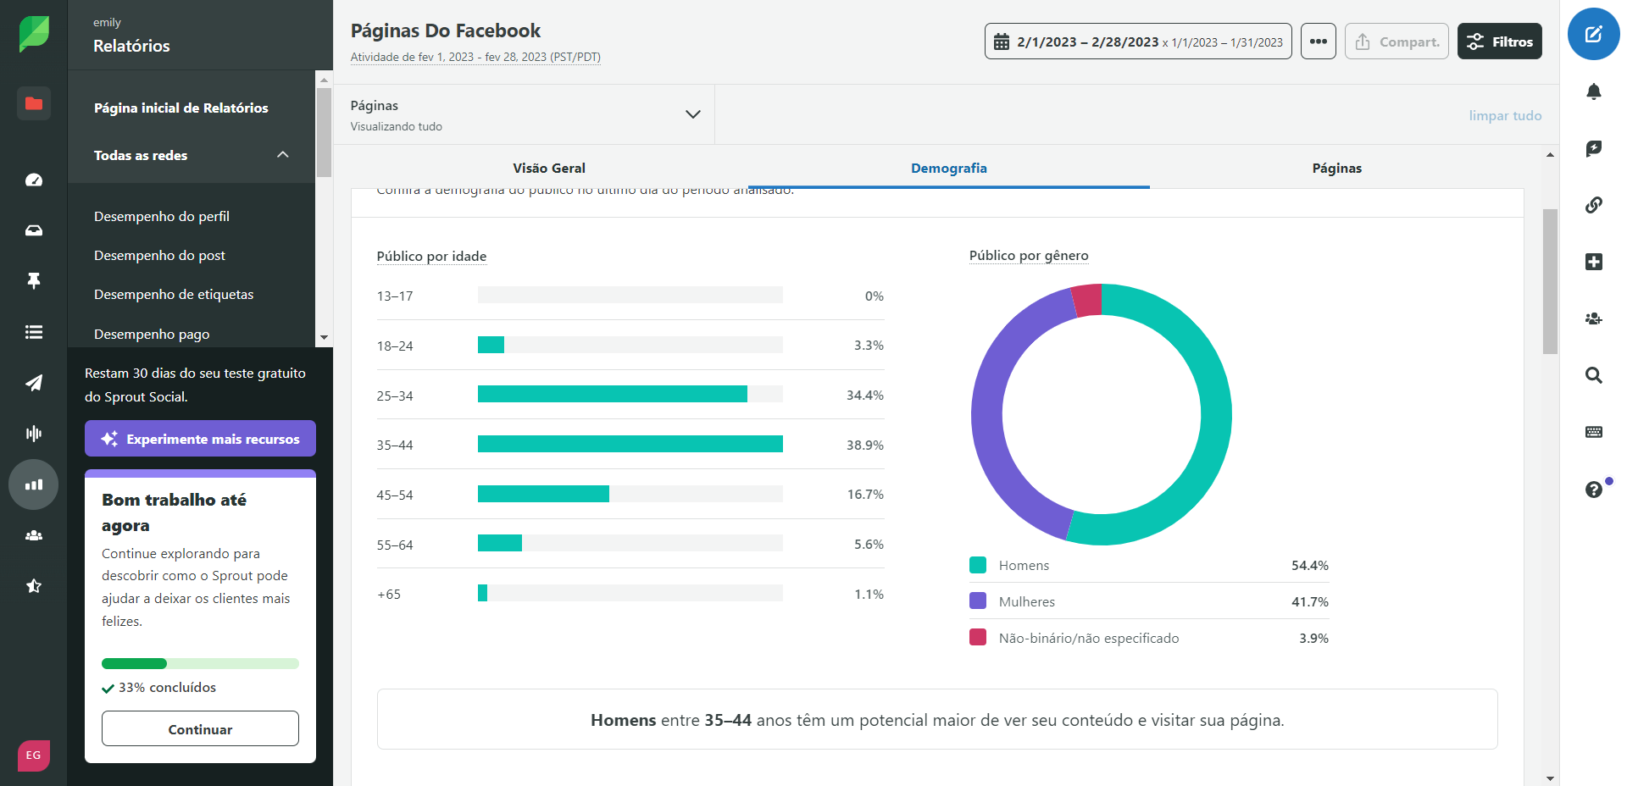Screen dimensions: 1627x786
Task: Collapse the Todas as redes section
Action: pos(282,155)
